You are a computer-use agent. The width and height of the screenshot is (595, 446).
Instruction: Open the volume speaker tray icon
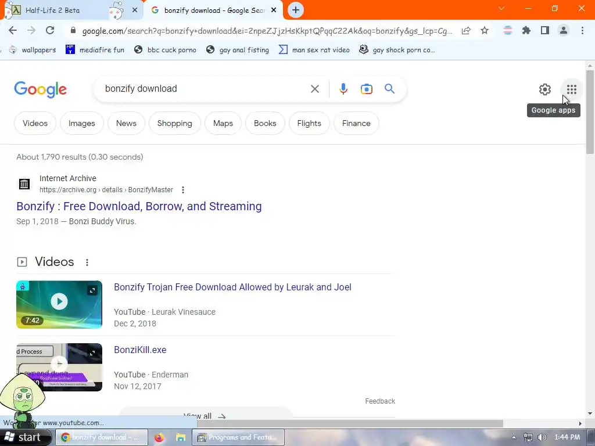(x=542, y=438)
